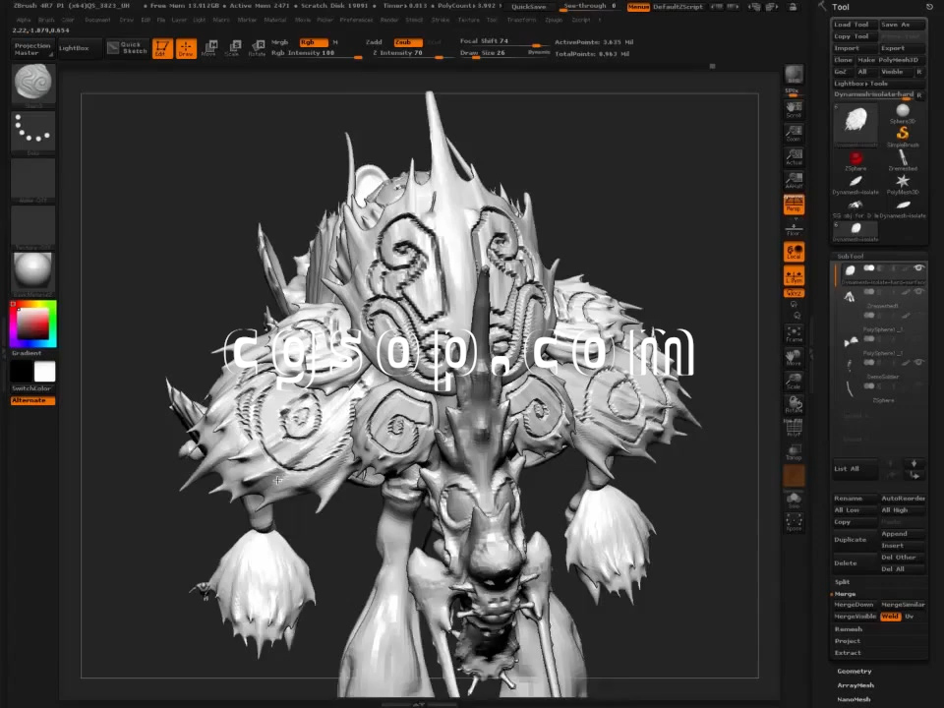Expand the Project section

click(x=848, y=641)
